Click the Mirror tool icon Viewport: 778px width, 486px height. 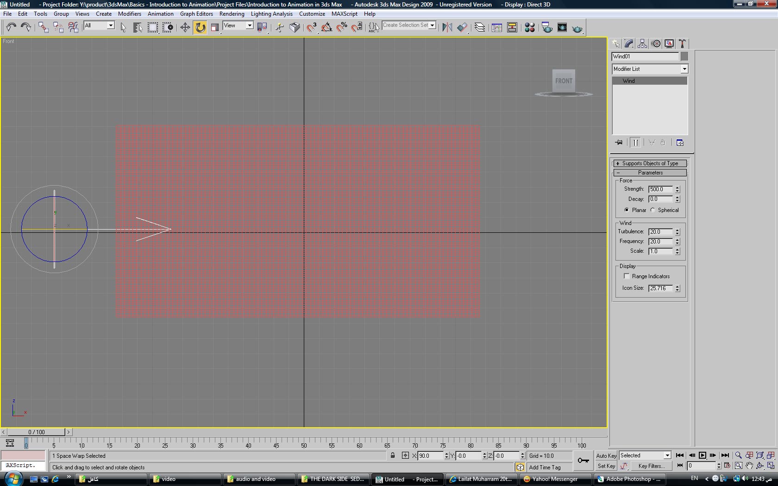coord(447,27)
